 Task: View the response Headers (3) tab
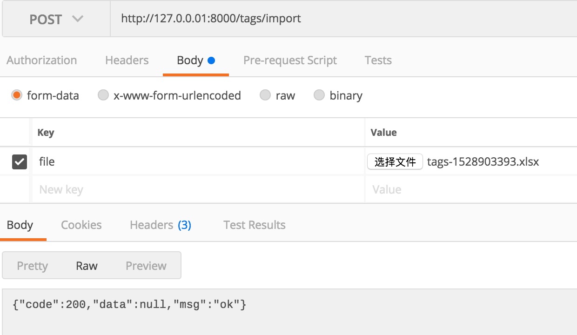(x=160, y=225)
